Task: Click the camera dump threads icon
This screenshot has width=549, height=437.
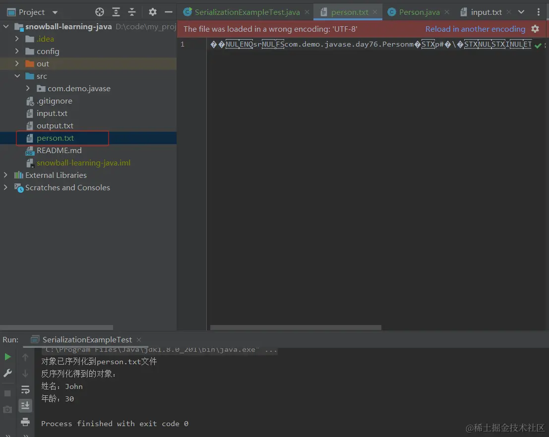Action: 7,409
